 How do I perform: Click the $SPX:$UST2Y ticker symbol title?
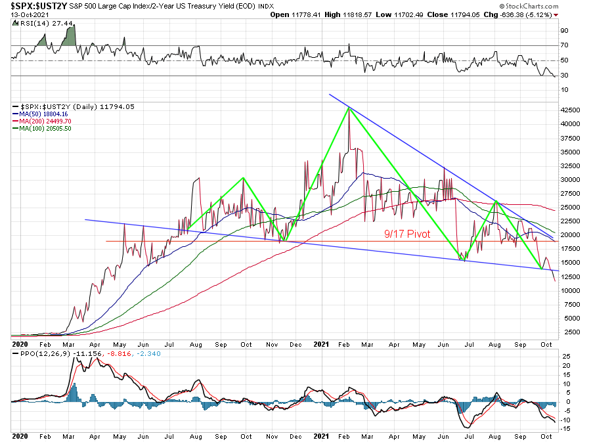tap(39, 6)
